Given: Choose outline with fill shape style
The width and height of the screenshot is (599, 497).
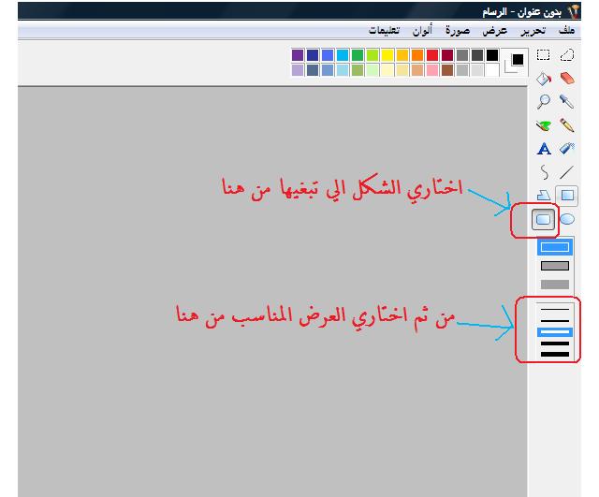Looking at the screenshot, I should 555,266.
